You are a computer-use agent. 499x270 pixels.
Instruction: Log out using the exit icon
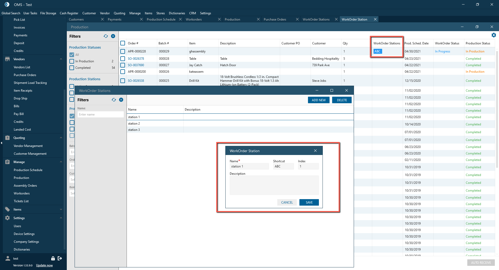[x=60, y=258]
